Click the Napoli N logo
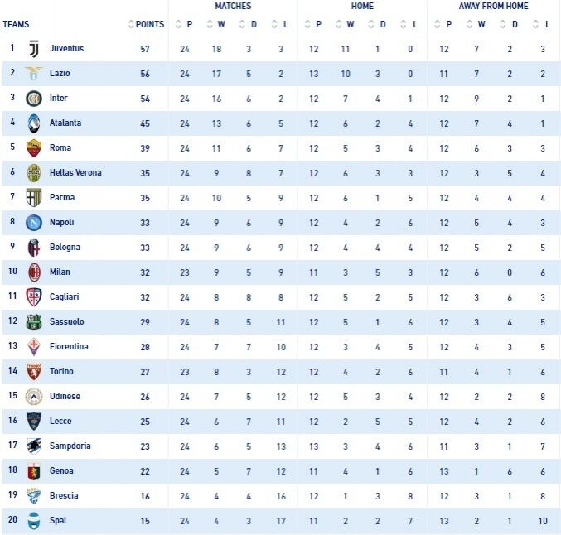 click(34, 223)
